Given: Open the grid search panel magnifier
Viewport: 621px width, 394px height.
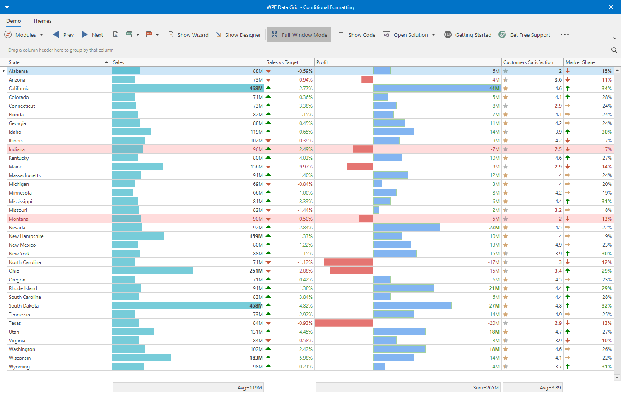Looking at the screenshot, I should click(614, 50).
